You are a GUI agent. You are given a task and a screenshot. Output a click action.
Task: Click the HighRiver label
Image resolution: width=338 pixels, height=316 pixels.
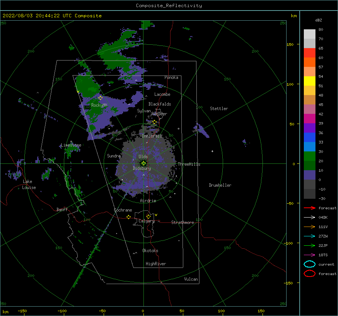coord(156,264)
